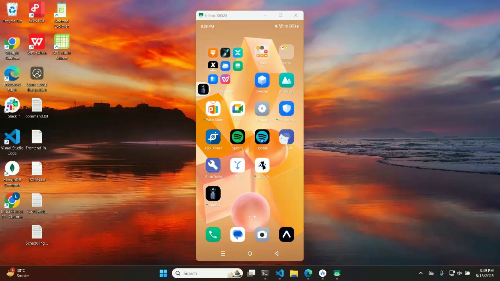Select Visual Studio Code desktop shortcut
The height and width of the screenshot is (281, 500).
point(12,142)
